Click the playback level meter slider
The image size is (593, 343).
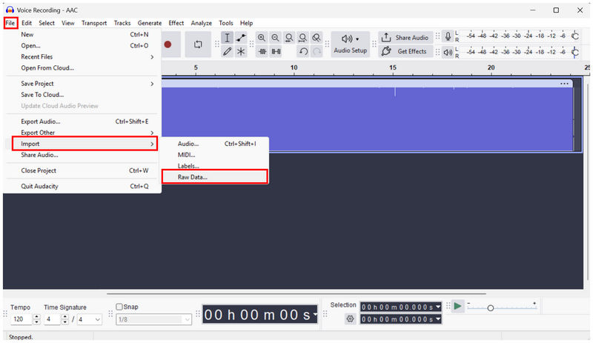pos(575,52)
